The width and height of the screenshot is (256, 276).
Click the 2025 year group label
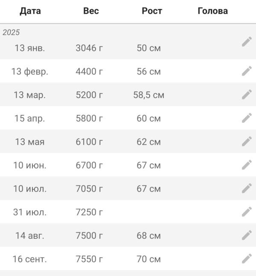(x=11, y=32)
